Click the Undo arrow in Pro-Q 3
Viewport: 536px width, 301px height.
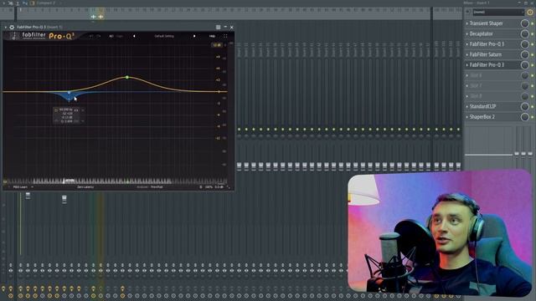[91, 36]
